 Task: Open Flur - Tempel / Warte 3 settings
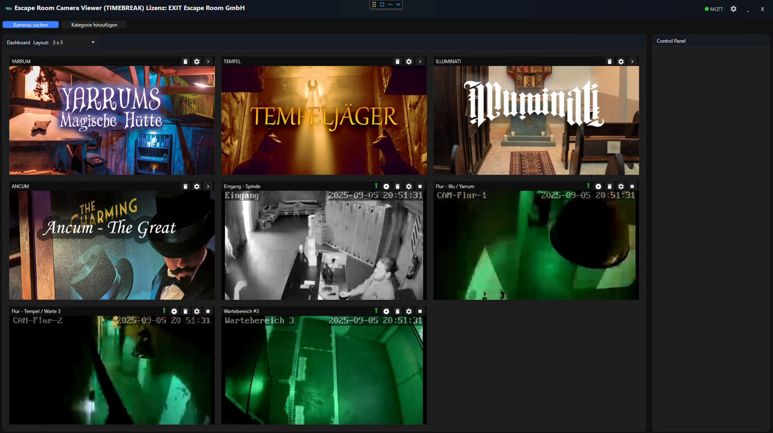click(197, 311)
